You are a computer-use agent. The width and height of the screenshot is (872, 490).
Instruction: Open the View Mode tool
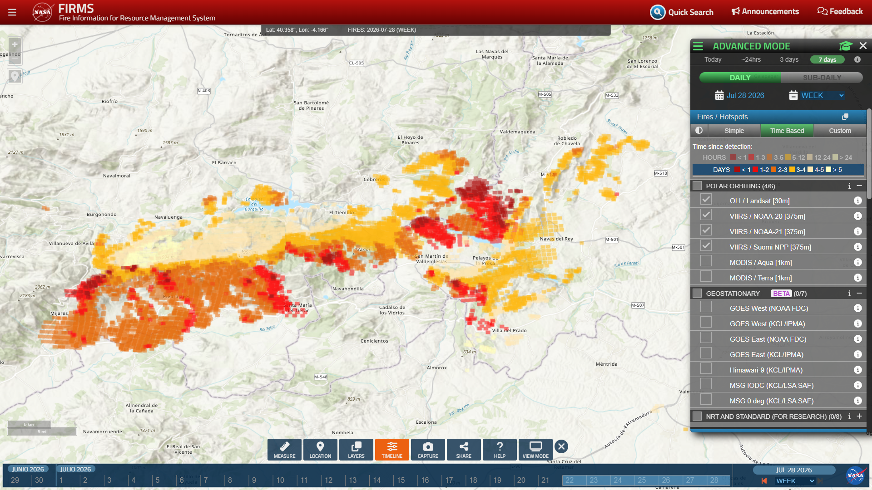coord(535,450)
